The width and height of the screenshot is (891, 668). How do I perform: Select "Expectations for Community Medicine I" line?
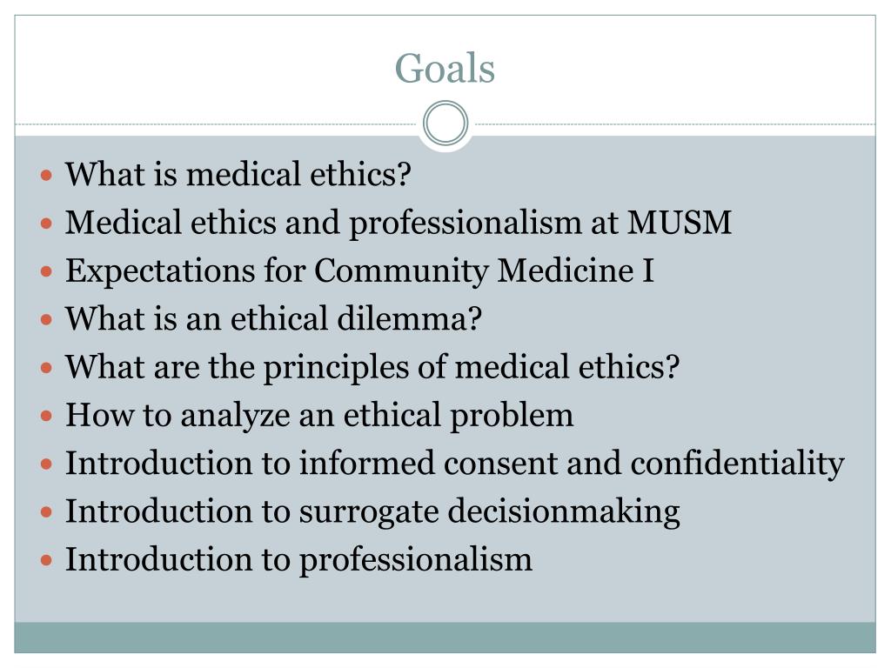[x=359, y=271]
